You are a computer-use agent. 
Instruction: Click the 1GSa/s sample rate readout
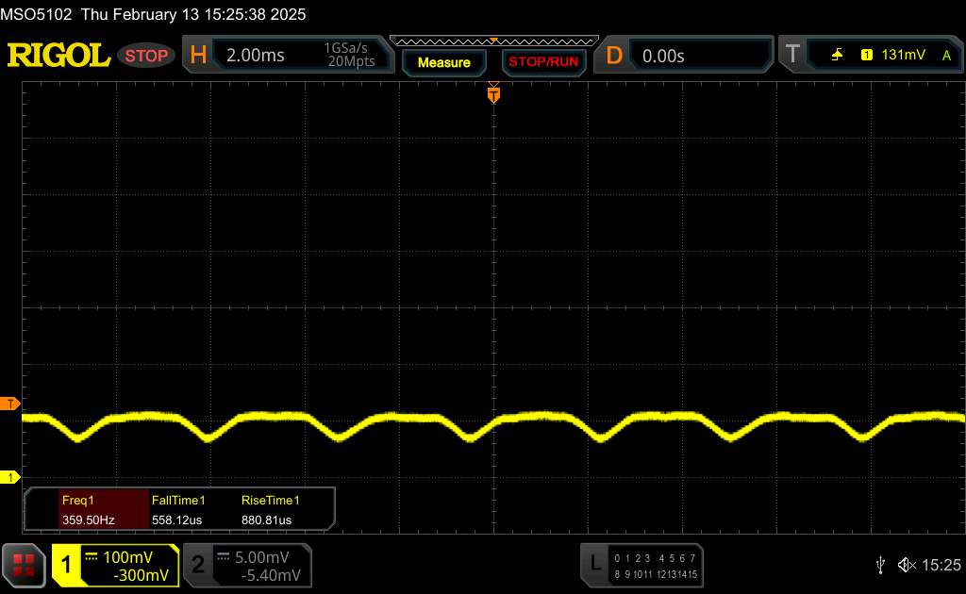[345, 48]
